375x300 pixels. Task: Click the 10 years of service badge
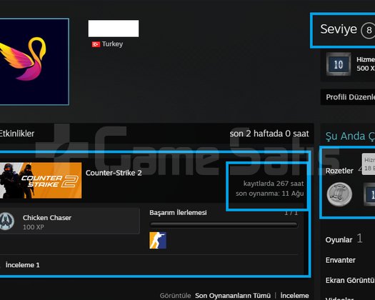pyautogui.click(x=339, y=64)
